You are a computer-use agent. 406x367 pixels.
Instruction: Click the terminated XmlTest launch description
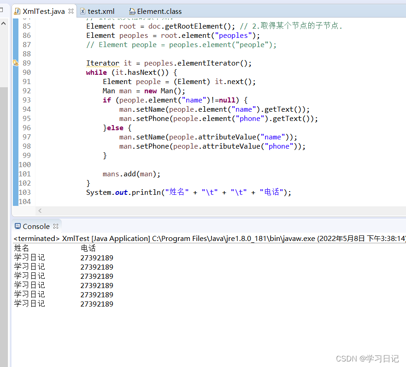coord(210,239)
